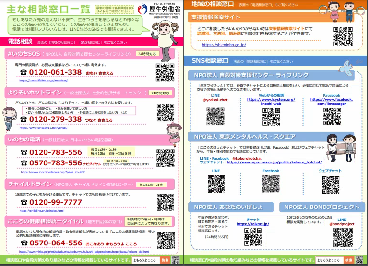Image resolution: width=368 pixels, height=266 pixels.
Task: Click the 支援情報検索サイト heading
Action: click(x=216, y=17)
